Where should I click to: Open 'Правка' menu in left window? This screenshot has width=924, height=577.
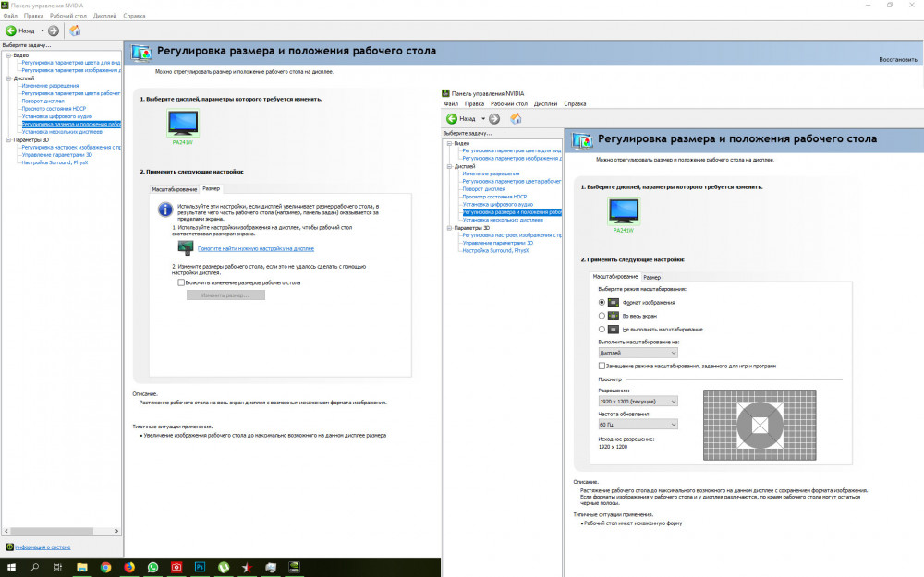point(33,16)
